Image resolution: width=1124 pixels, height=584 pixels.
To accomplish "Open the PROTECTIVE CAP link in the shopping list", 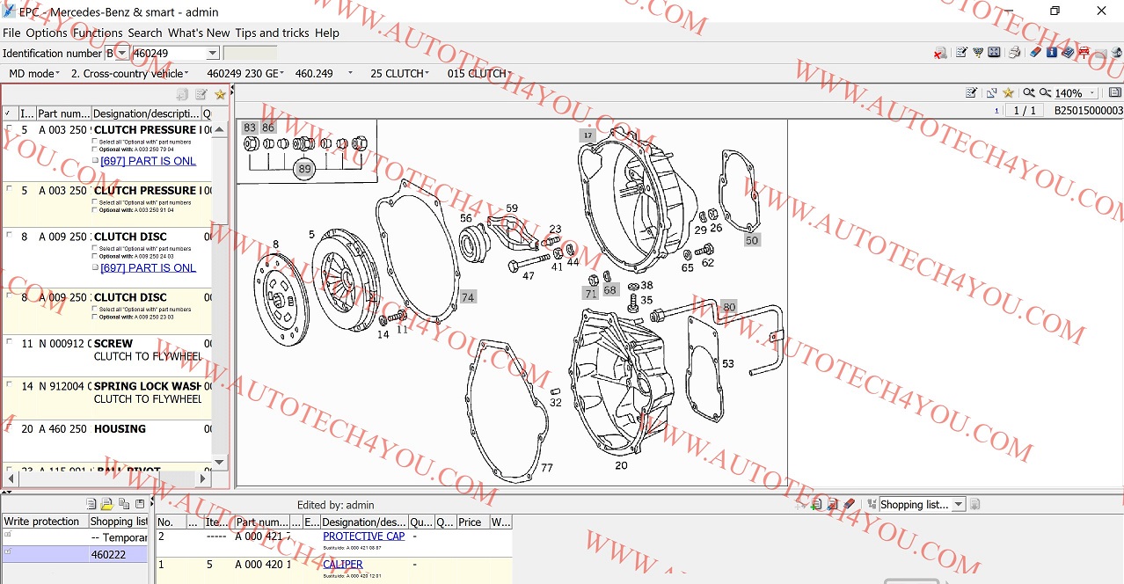I will tap(363, 536).
